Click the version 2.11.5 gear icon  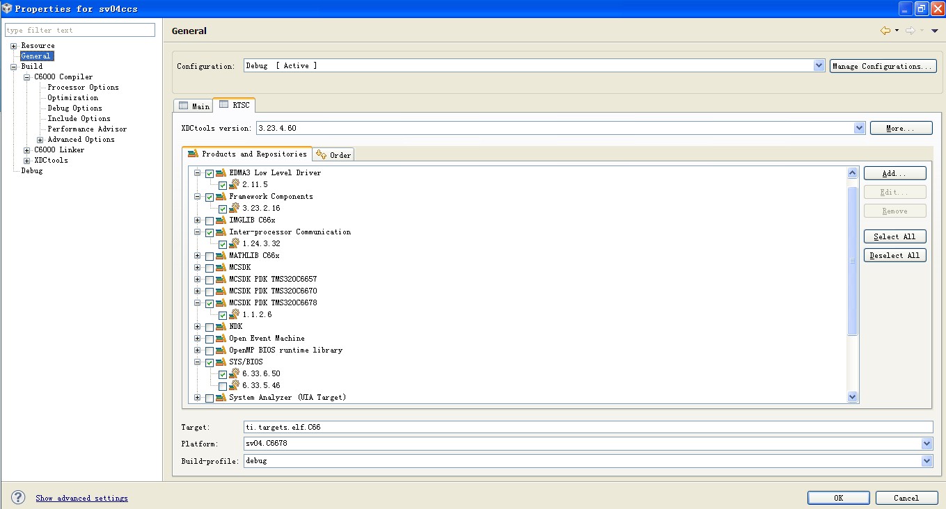point(235,185)
